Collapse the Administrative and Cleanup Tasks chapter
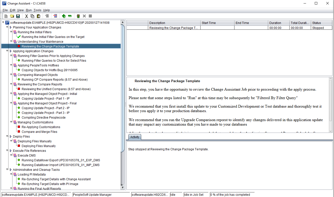 click(7, 170)
